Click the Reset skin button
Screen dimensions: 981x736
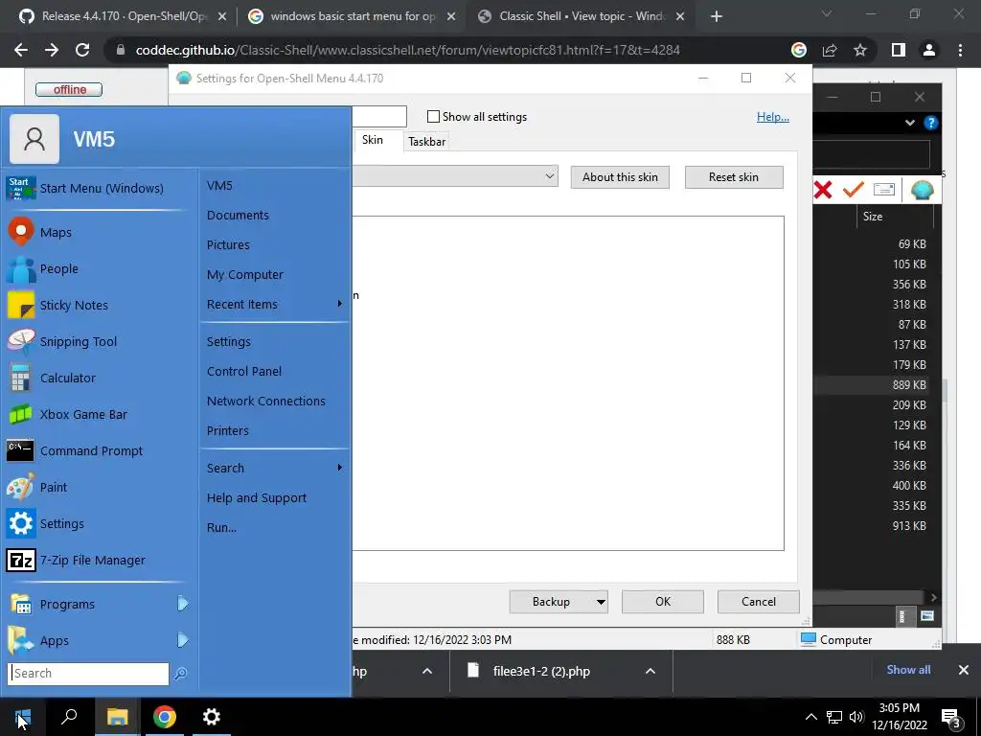(x=734, y=177)
